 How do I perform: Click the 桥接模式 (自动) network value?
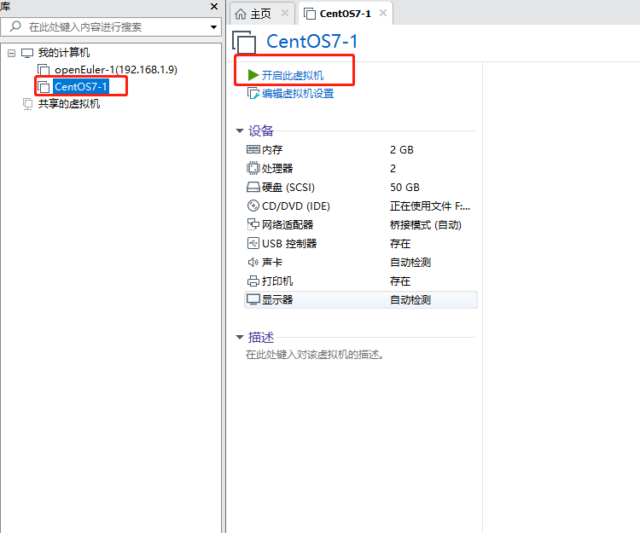click(426, 224)
